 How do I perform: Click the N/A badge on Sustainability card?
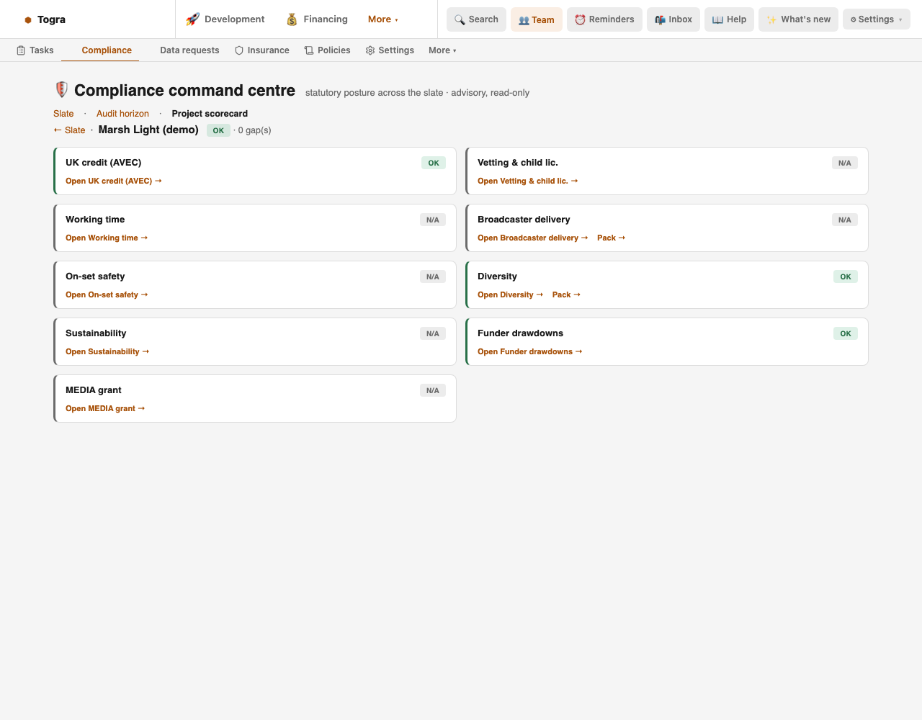tap(433, 333)
